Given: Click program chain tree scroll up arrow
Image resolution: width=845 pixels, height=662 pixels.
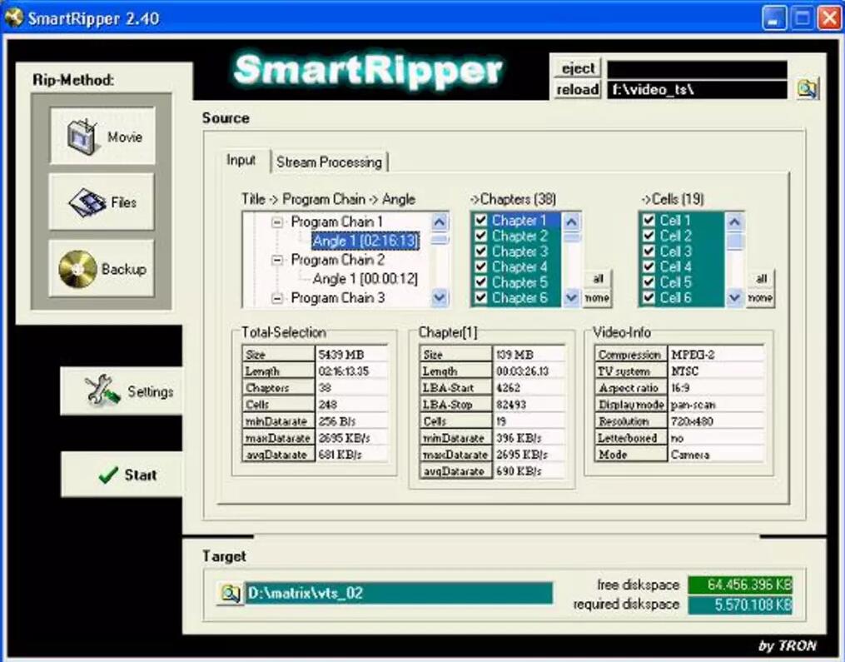Looking at the screenshot, I should point(440,221).
